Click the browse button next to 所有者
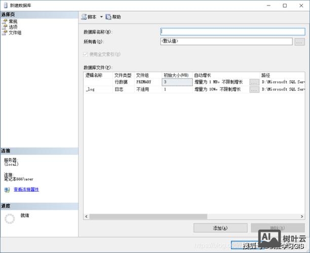The height and width of the screenshot is (253, 310). click(299, 42)
